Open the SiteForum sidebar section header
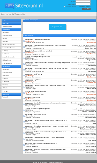Image resolution: width=97 pixels, height=163 pixels. coord(11,23)
